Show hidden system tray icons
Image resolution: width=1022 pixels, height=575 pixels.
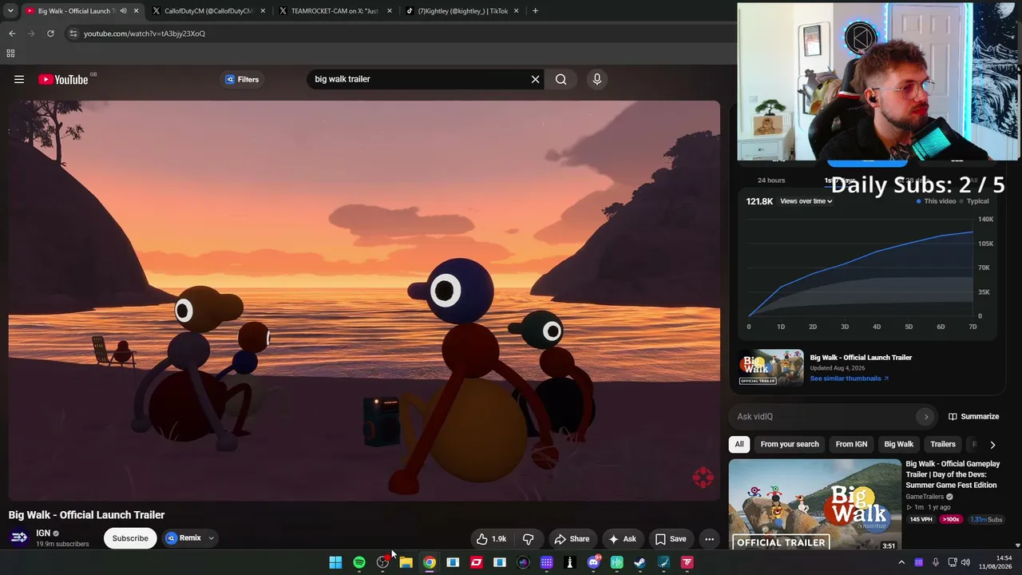902,562
